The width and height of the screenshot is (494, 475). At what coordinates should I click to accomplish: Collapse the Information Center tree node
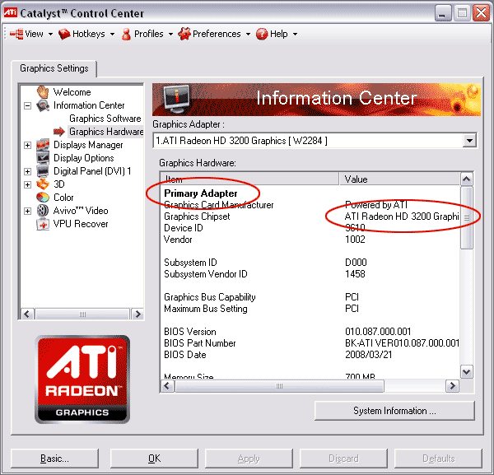pyautogui.click(x=28, y=105)
